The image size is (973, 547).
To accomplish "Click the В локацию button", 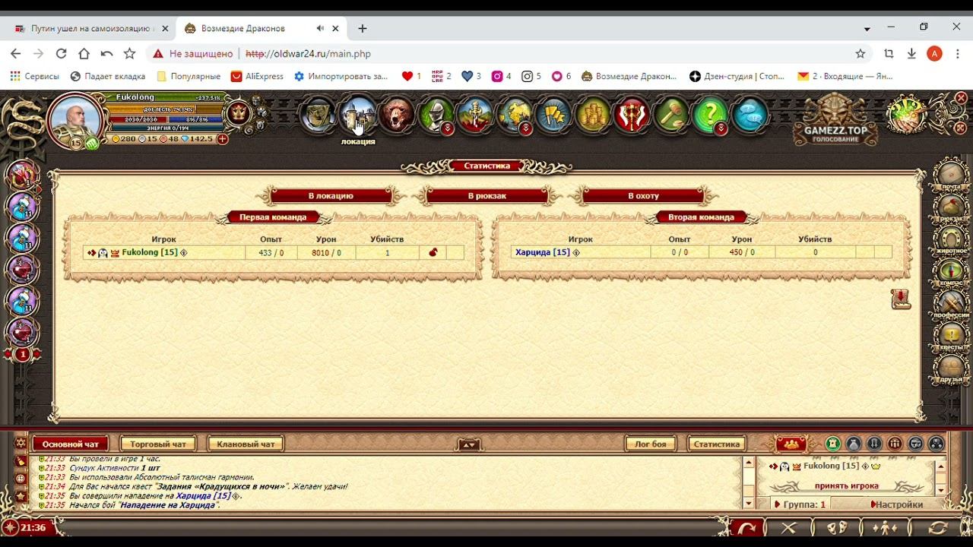I will [x=331, y=196].
